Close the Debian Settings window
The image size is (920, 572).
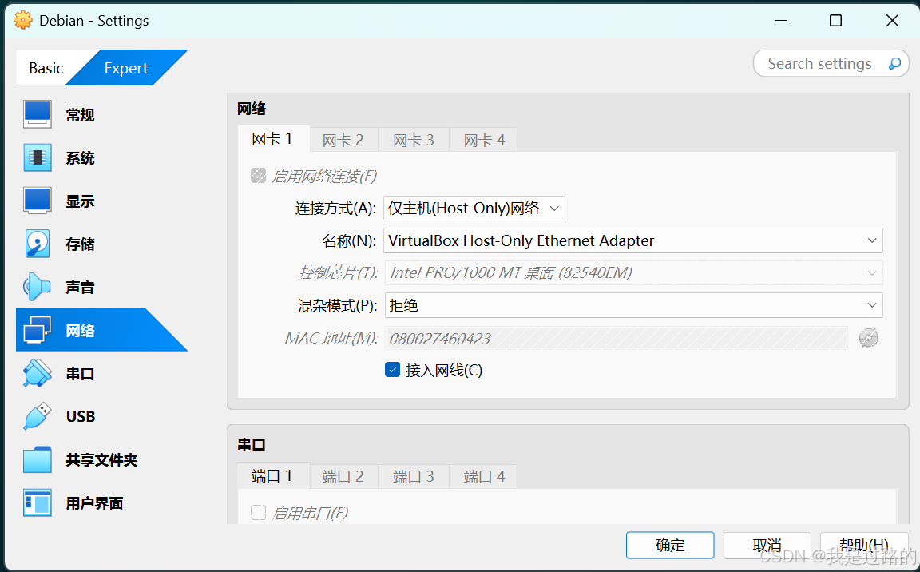point(892,21)
